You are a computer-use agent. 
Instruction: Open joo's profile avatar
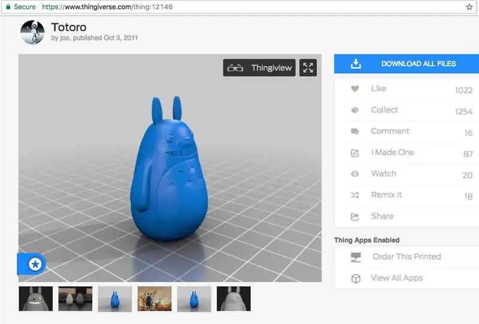[x=32, y=32]
